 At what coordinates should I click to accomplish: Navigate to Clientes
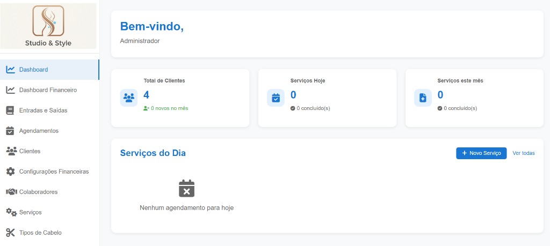[49, 151]
